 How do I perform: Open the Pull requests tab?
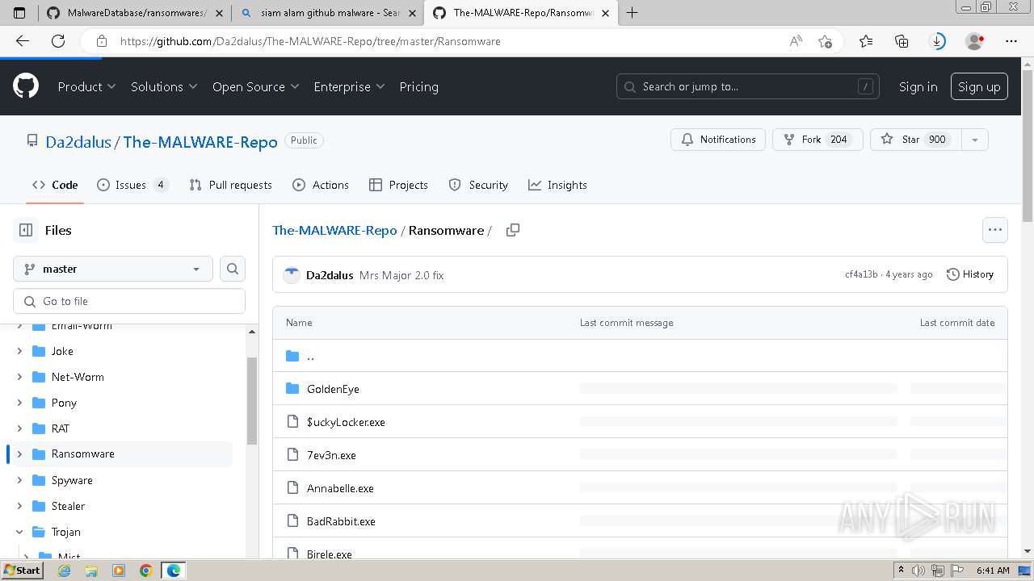(230, 185)
